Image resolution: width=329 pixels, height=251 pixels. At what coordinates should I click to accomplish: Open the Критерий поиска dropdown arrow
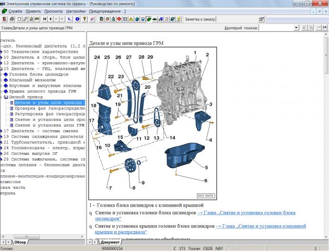tap(296, 28)
